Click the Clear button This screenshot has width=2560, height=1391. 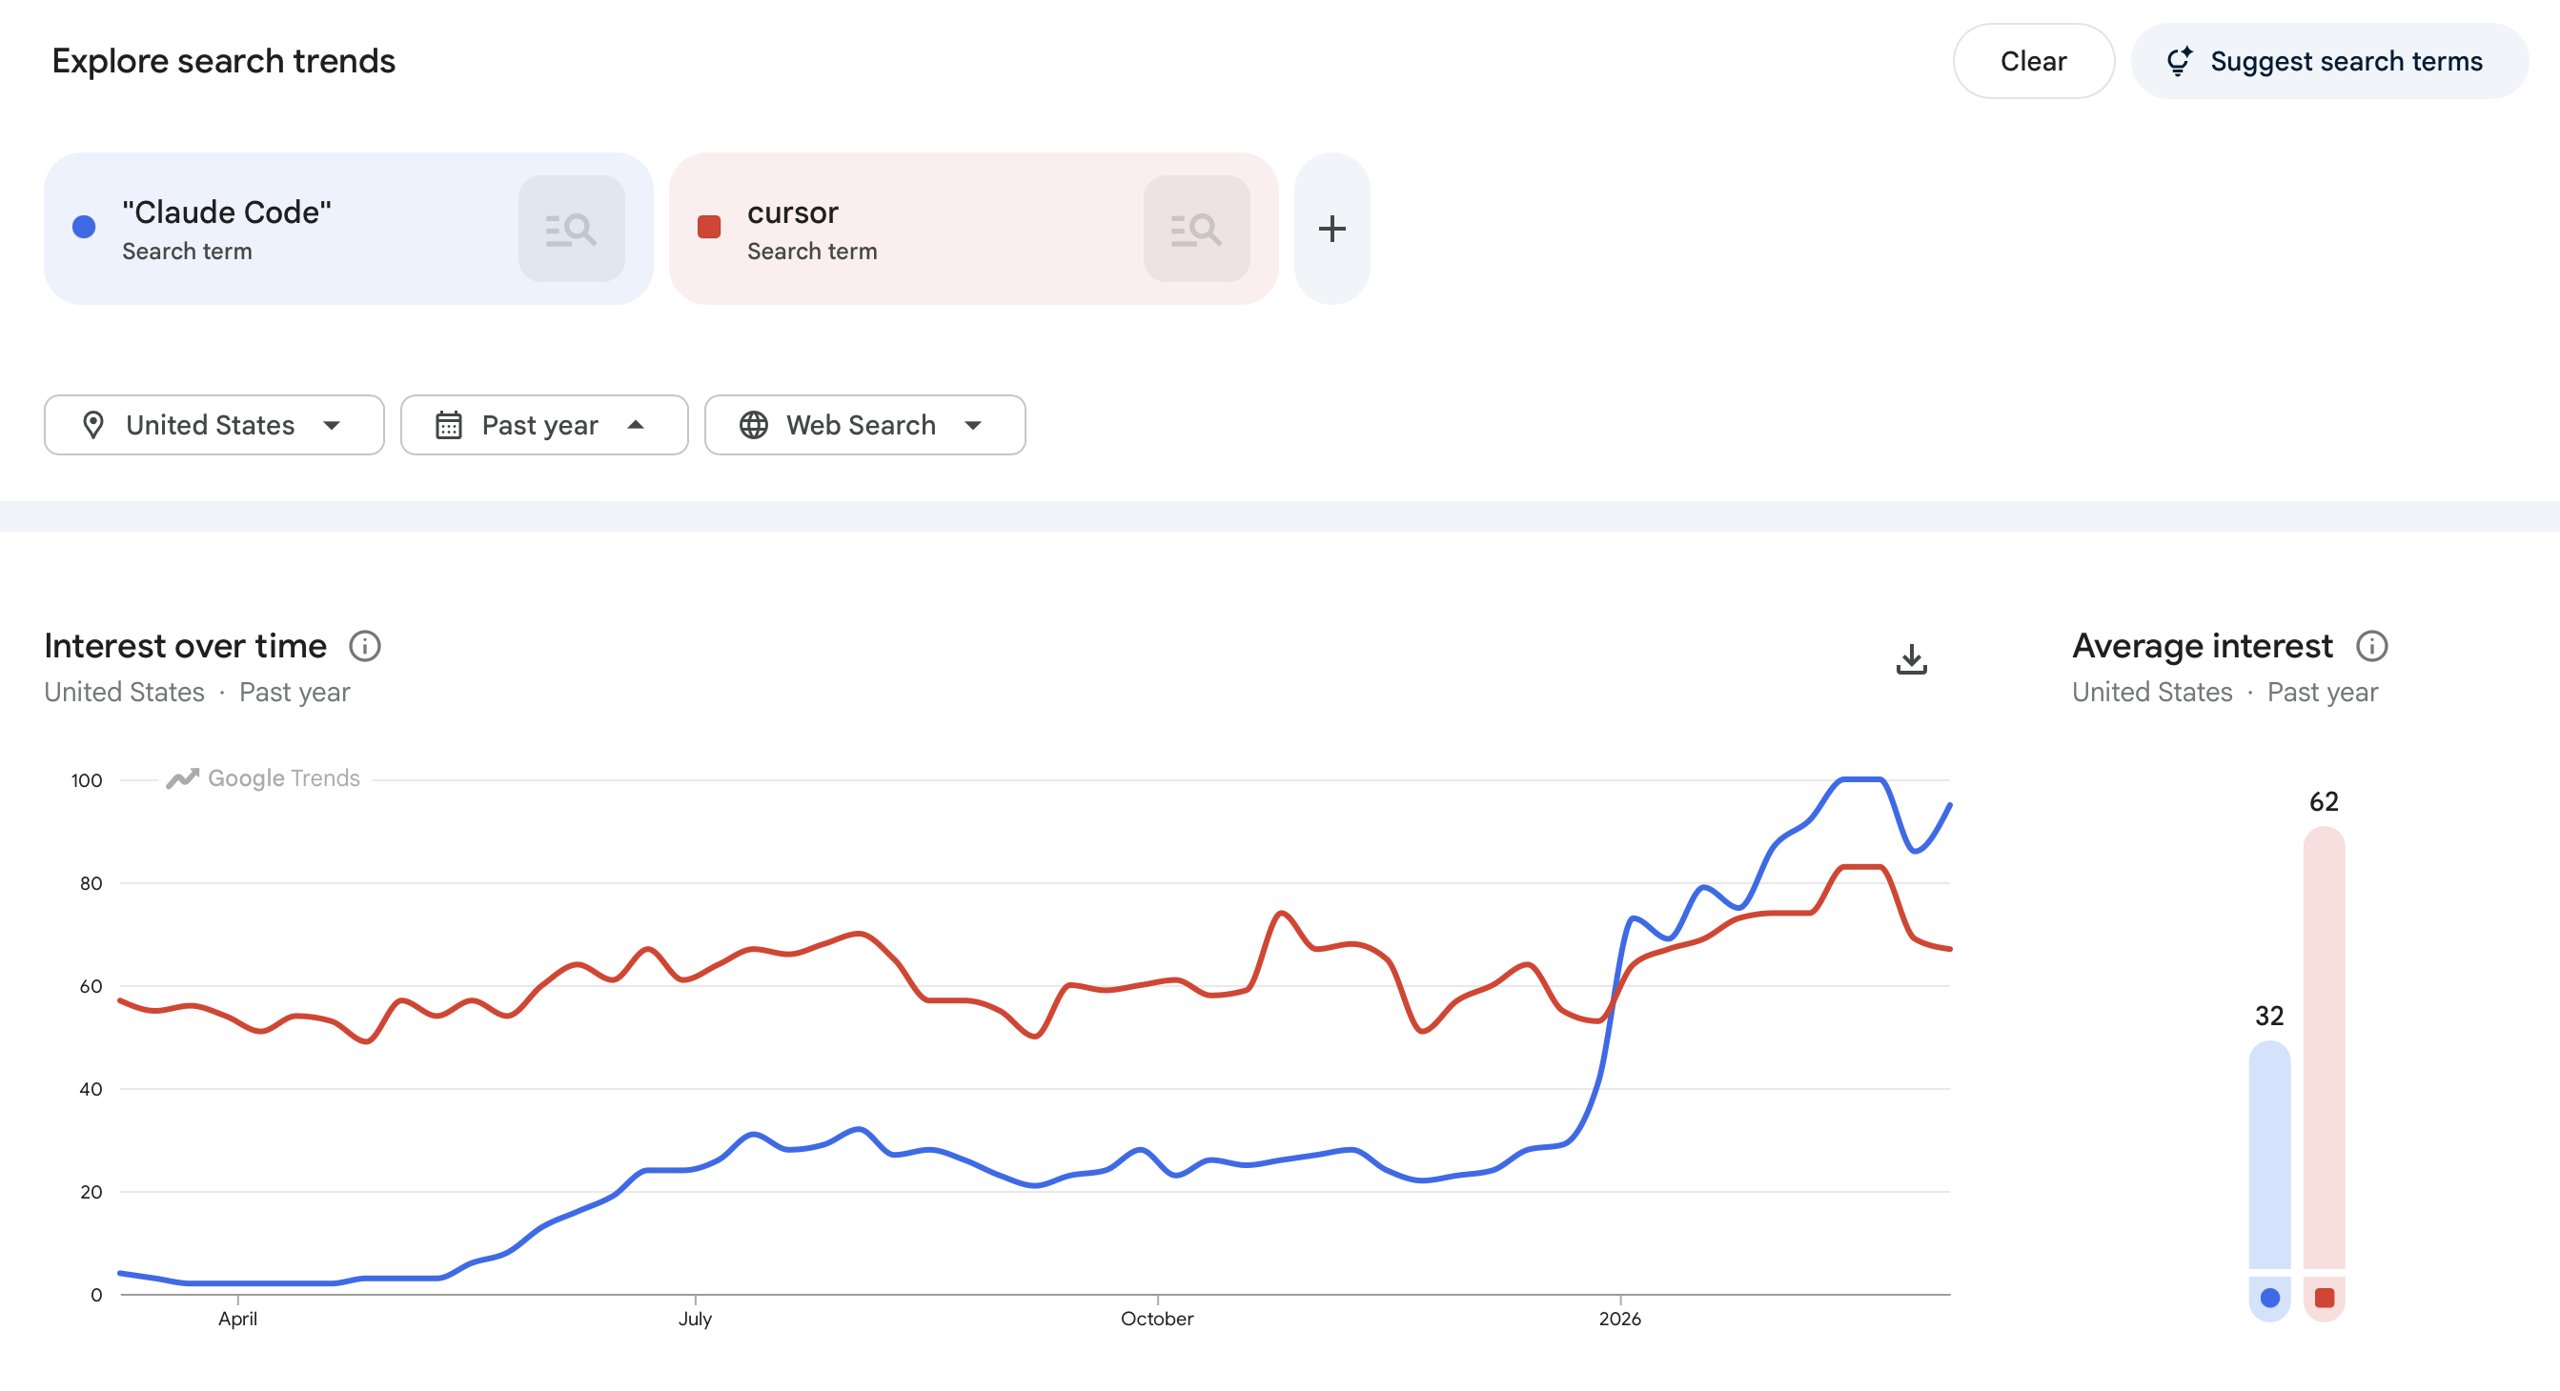2033,61
